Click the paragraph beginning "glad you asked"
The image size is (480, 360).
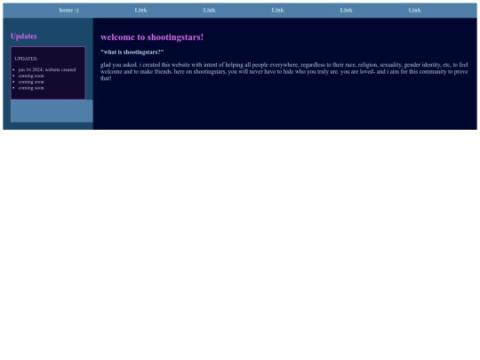point(284,71)
